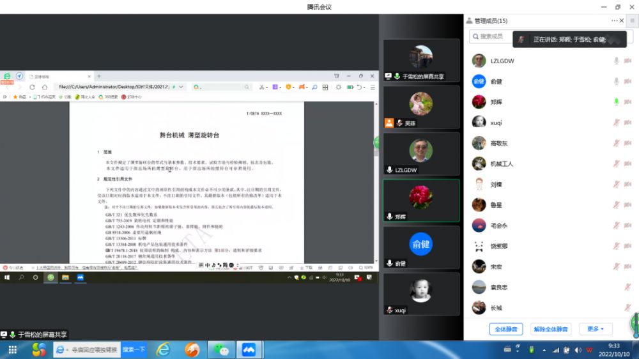The width and height of the screenshot is (639, 359).
Task: Click camera icon in xuqi's row
Action: (x=627, y=122)
